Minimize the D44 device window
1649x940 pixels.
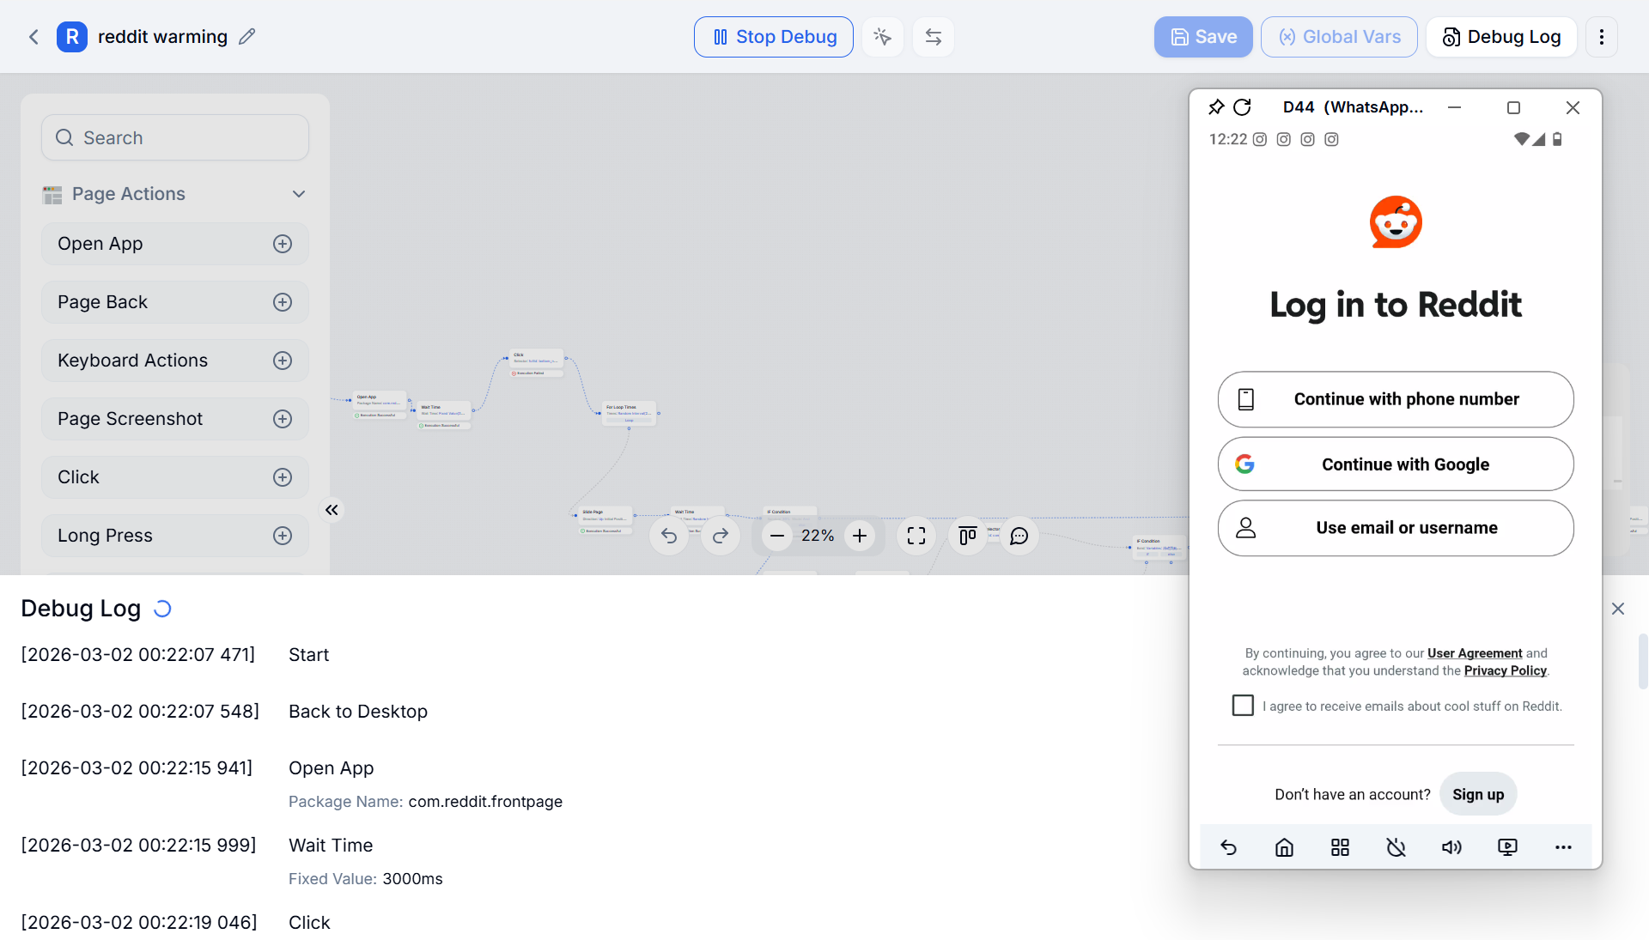[1454, 107]
